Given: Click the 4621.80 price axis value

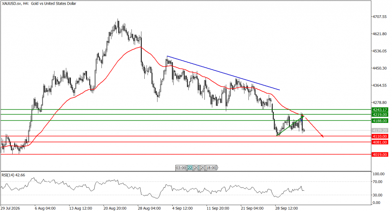Looking at the screenshot, I should [379, 34].
